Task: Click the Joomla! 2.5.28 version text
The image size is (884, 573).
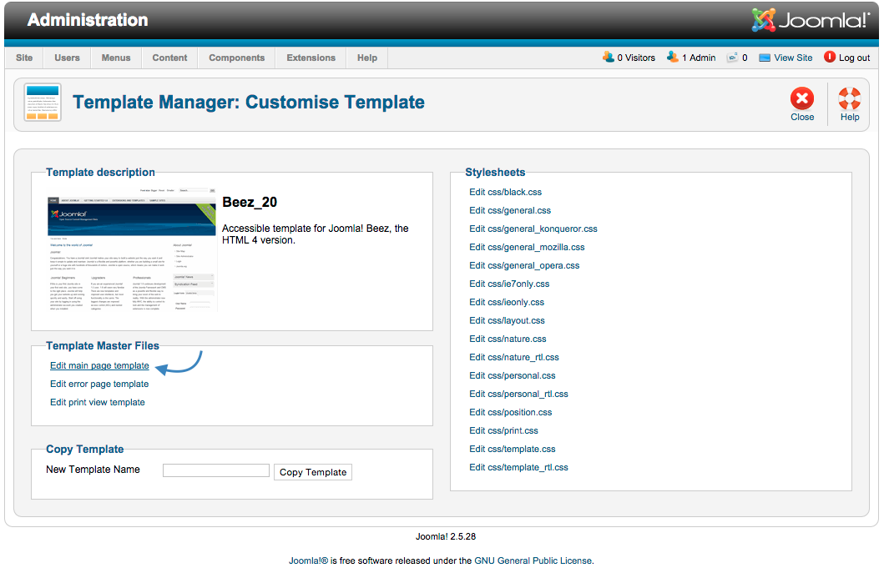Action: click(446, 536)
